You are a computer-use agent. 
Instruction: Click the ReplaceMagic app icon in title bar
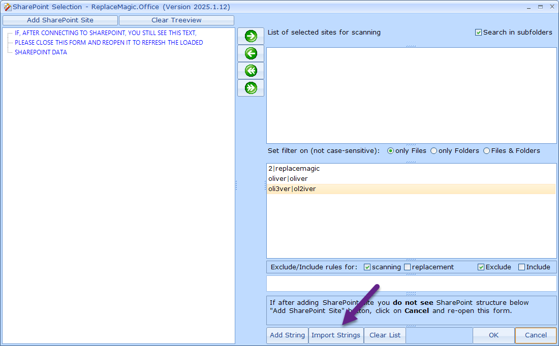coord(7,7)
